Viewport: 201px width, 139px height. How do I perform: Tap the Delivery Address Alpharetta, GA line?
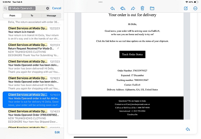132,90
